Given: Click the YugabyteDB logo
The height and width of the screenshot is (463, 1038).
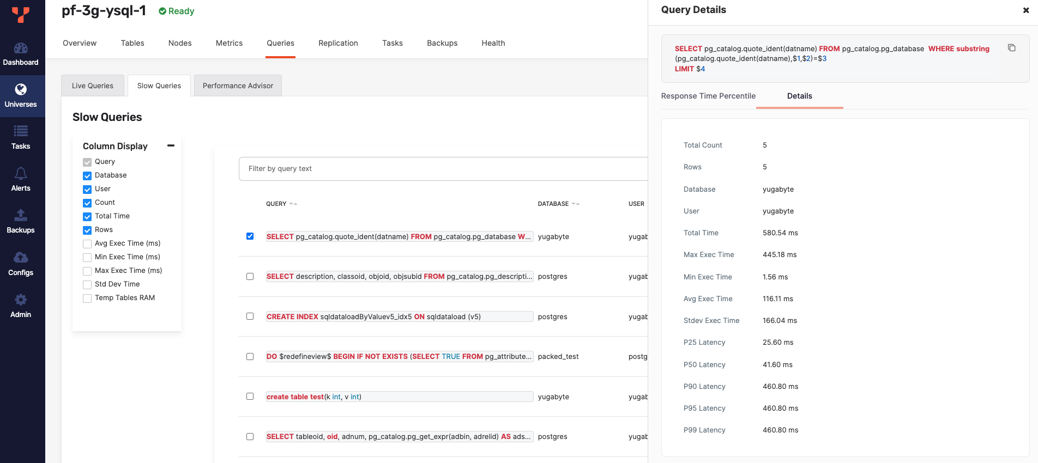Looking at the screenshot, I should [21, 14].
